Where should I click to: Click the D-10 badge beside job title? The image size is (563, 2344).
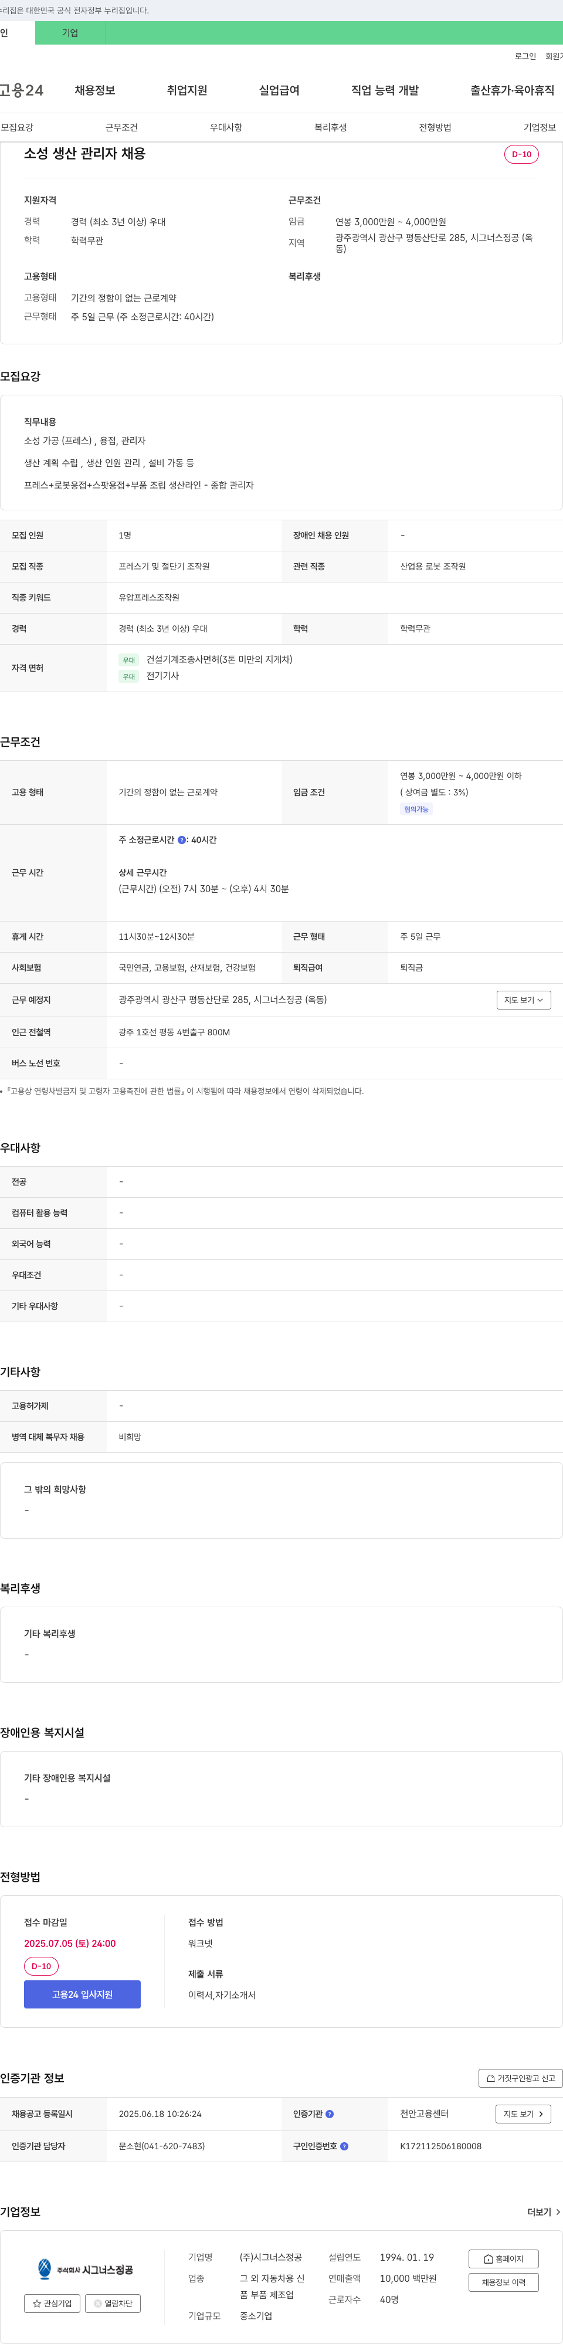521,155
